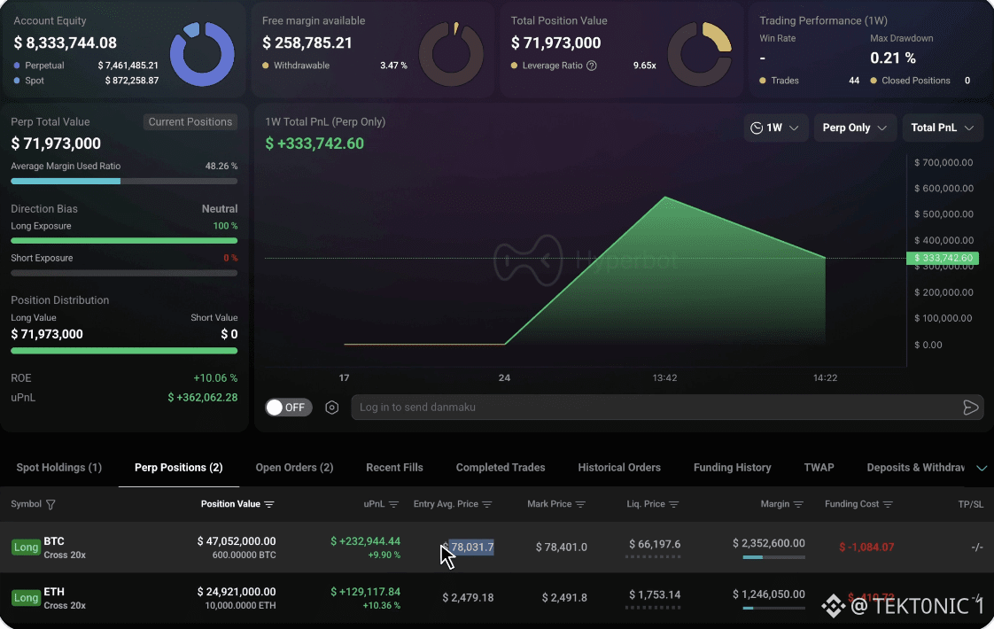Toggle the danmaku OFF switch
Viewport: 994px width, 629px height.
pyautogui.click(x=289, y=407)
